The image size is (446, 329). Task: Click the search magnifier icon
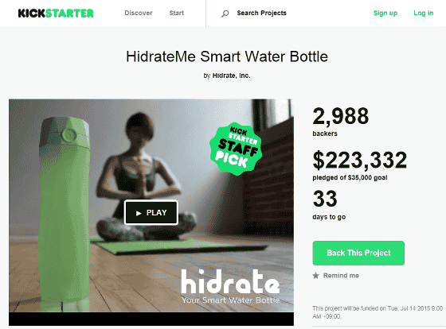tap(225, 14)
